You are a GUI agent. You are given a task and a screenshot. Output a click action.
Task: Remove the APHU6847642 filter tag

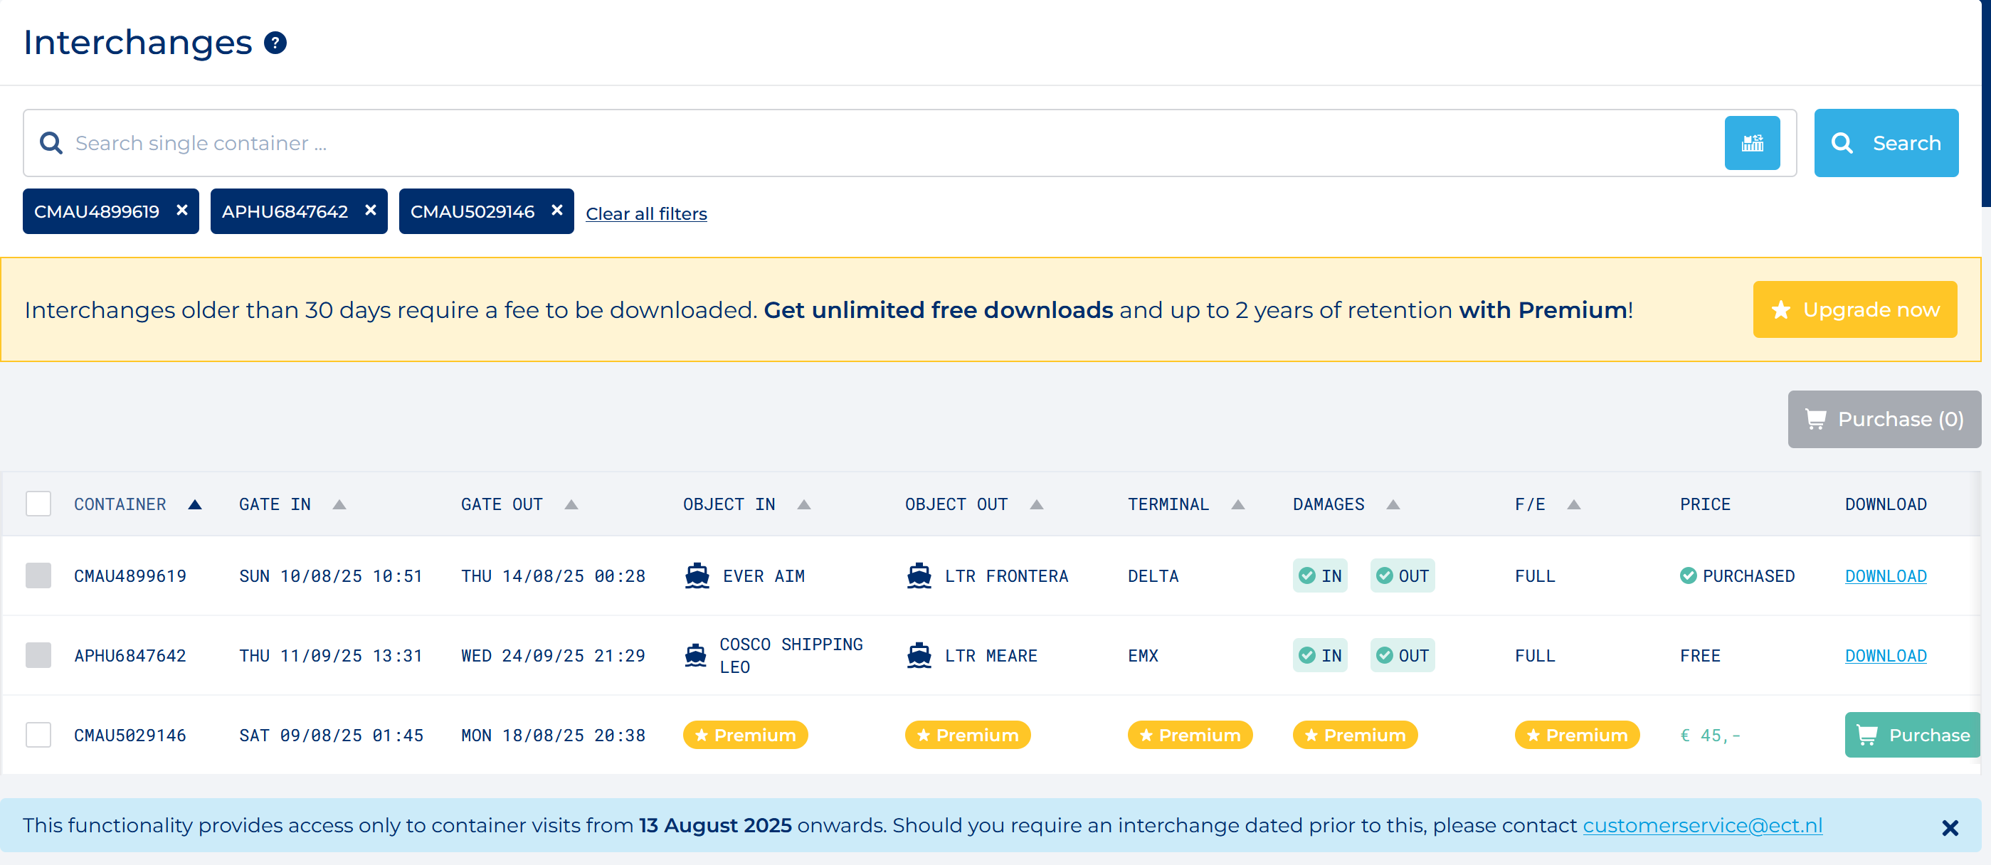[370, 210]
